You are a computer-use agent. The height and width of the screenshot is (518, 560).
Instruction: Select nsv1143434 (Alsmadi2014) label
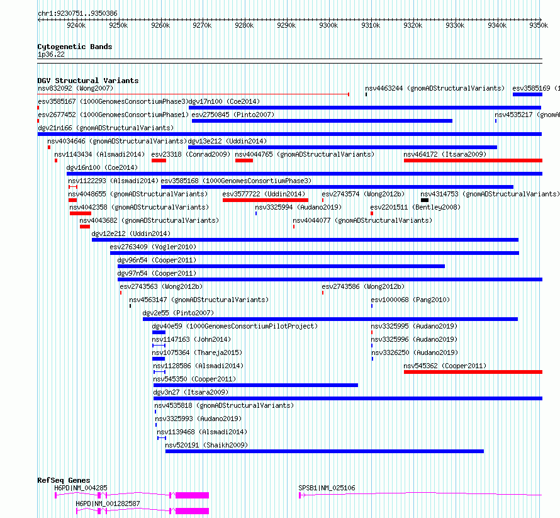pyautogui.click(x=99, y=154)
